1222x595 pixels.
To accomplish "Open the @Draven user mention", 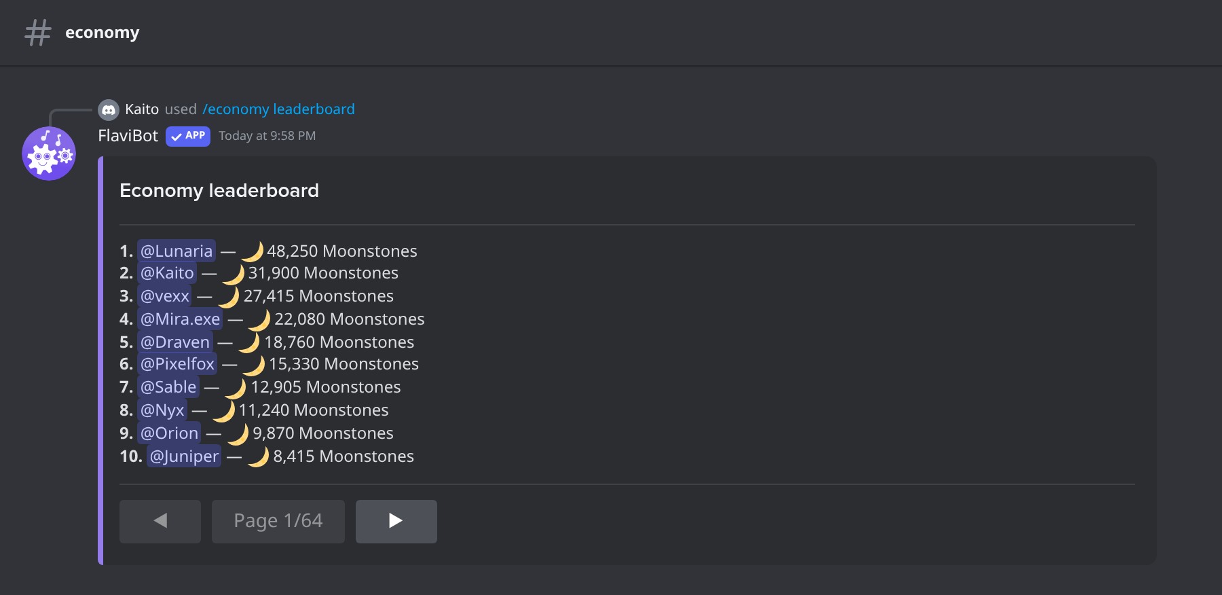I will tap(175, 342).
